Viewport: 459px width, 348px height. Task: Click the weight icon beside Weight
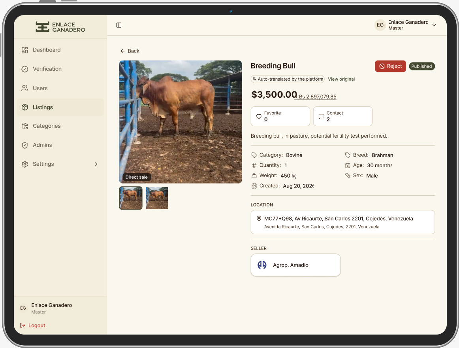[254, 176]
